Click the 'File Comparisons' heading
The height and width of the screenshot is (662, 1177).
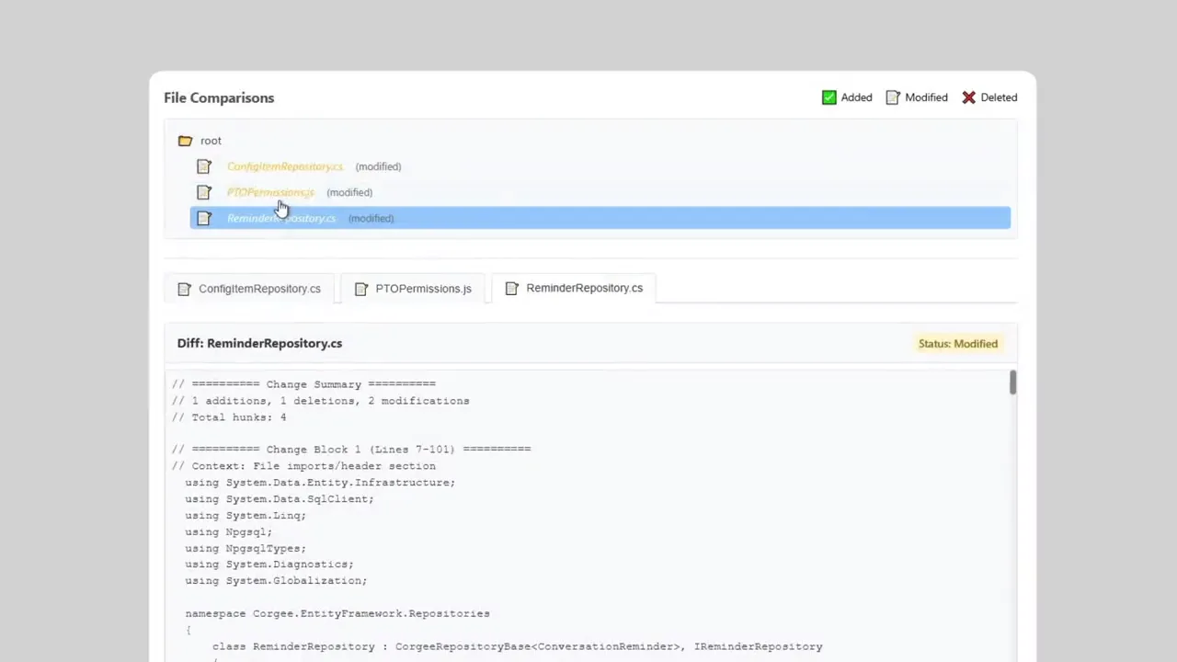(219, 97)
